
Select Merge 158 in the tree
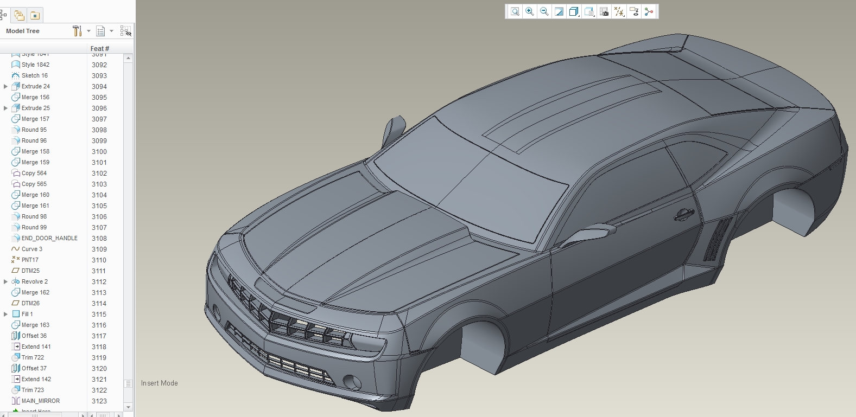coord(35,151)
